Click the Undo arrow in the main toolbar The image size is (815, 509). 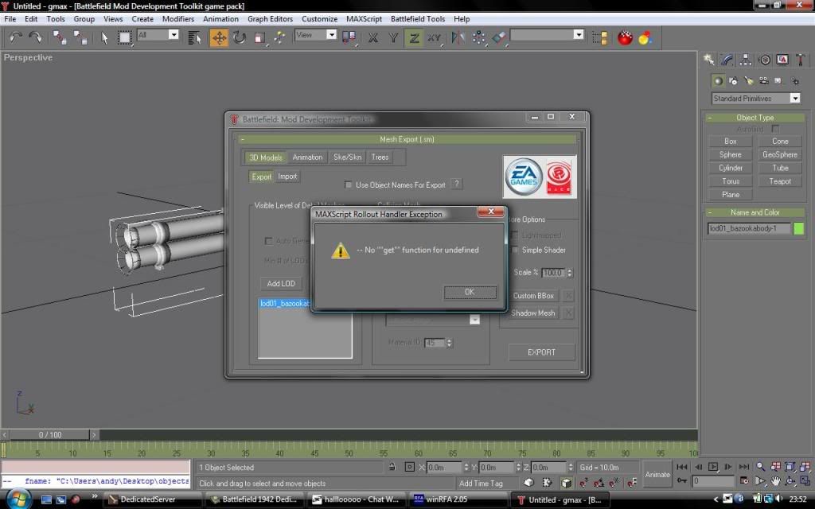pyautogui.click(x=16, y=37)
